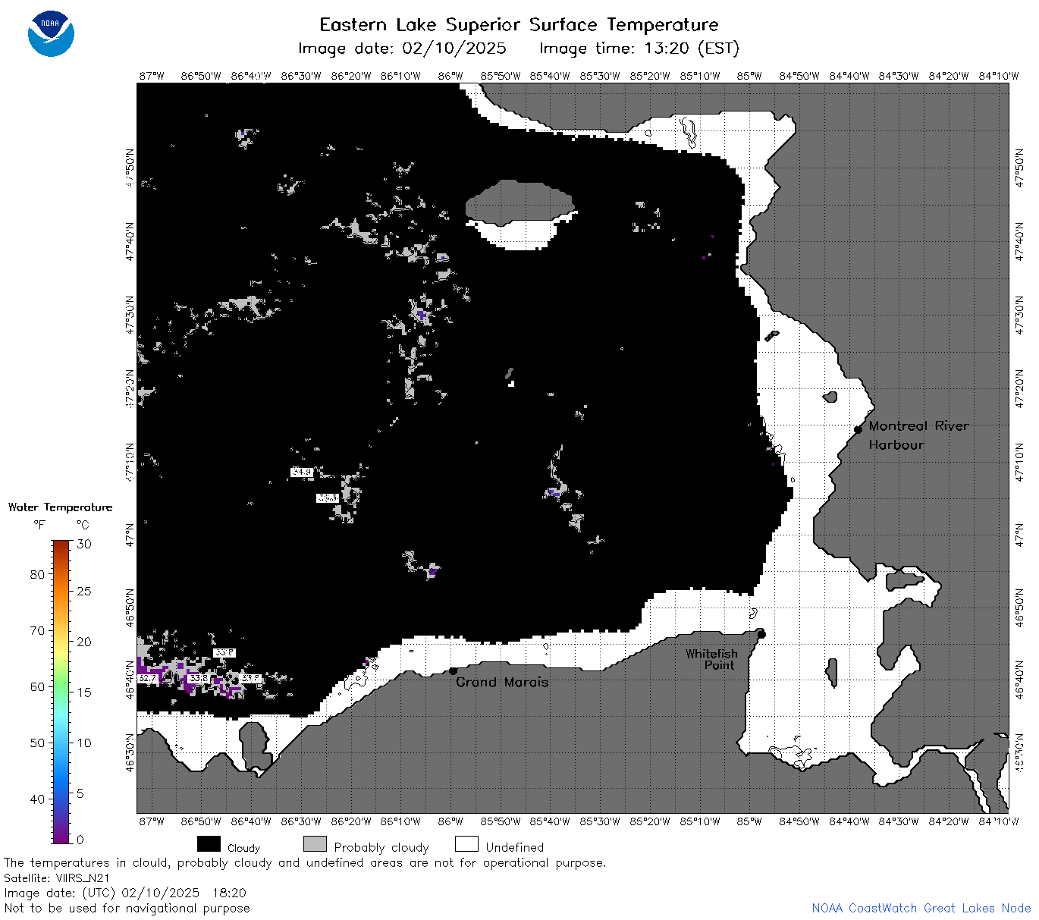Click the Satellite: VIIRS_N21 text
This screenshot has width=1039, height=920.
click(57, 878)
